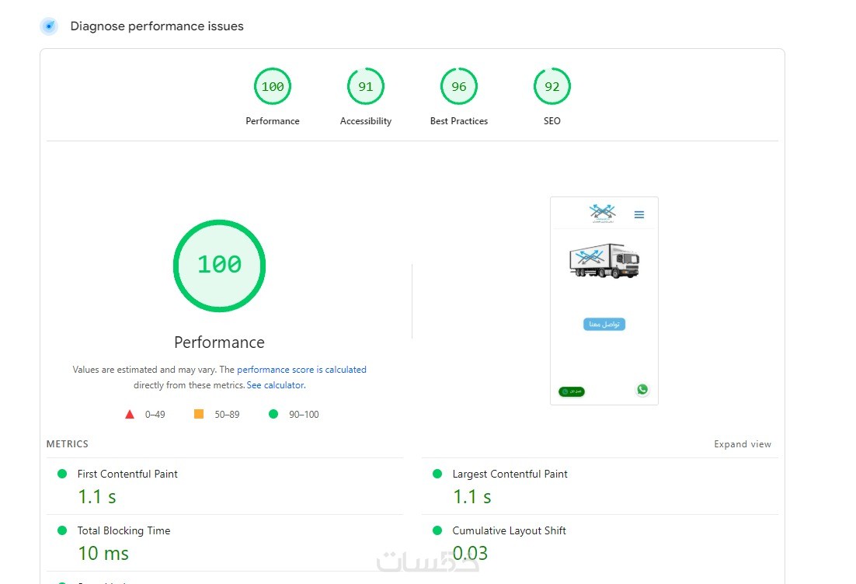The width and height of the screenshot is (856, 584).
Task: Click the Total Blocking Time green status dot
Action: 62,530
